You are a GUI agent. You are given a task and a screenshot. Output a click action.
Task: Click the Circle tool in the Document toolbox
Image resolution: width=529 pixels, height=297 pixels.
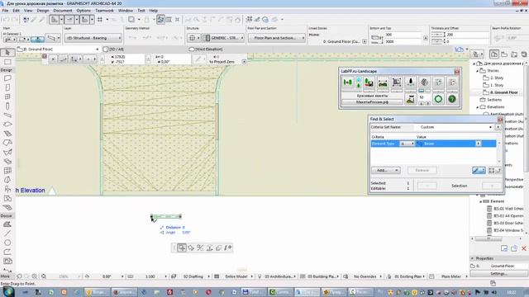pos(7,243)
